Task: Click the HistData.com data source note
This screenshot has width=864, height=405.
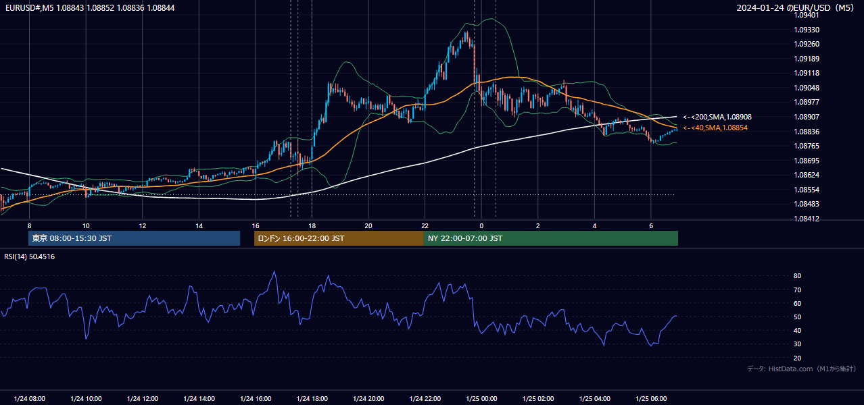Action: (x=802, y=369)
